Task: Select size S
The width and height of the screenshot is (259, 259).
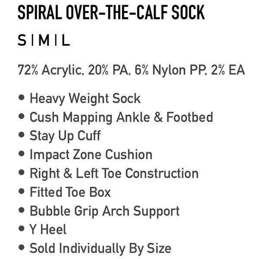Action: [x=22, y=41]
